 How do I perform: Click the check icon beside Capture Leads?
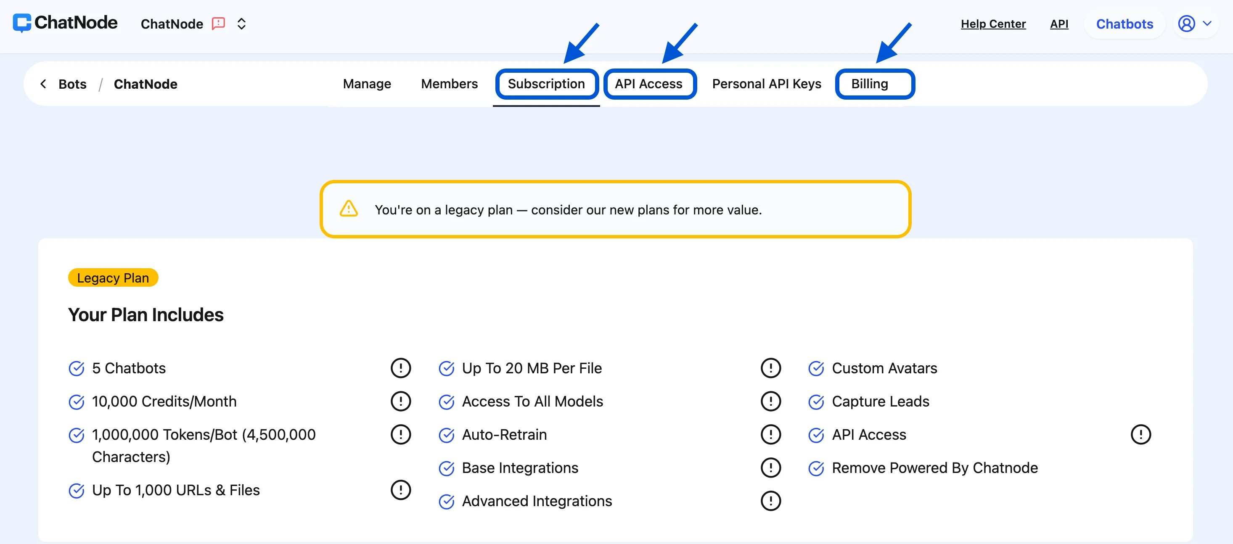[816, 402]
